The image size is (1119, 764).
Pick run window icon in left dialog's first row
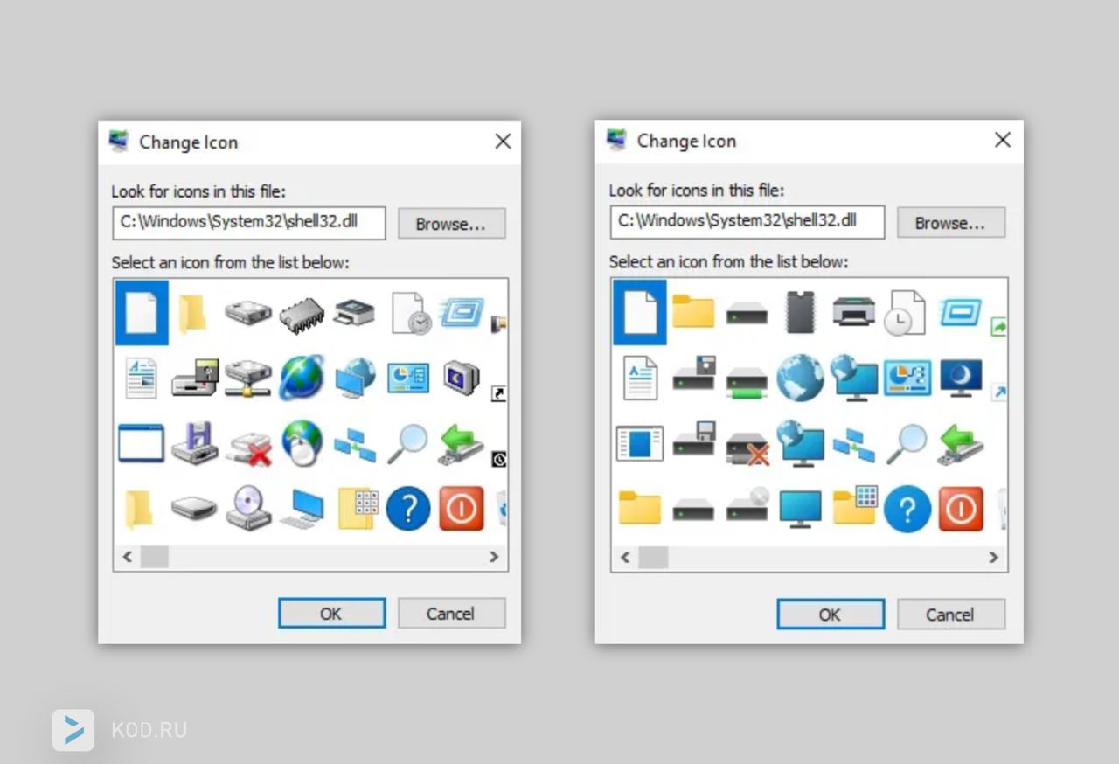(461, 312)
